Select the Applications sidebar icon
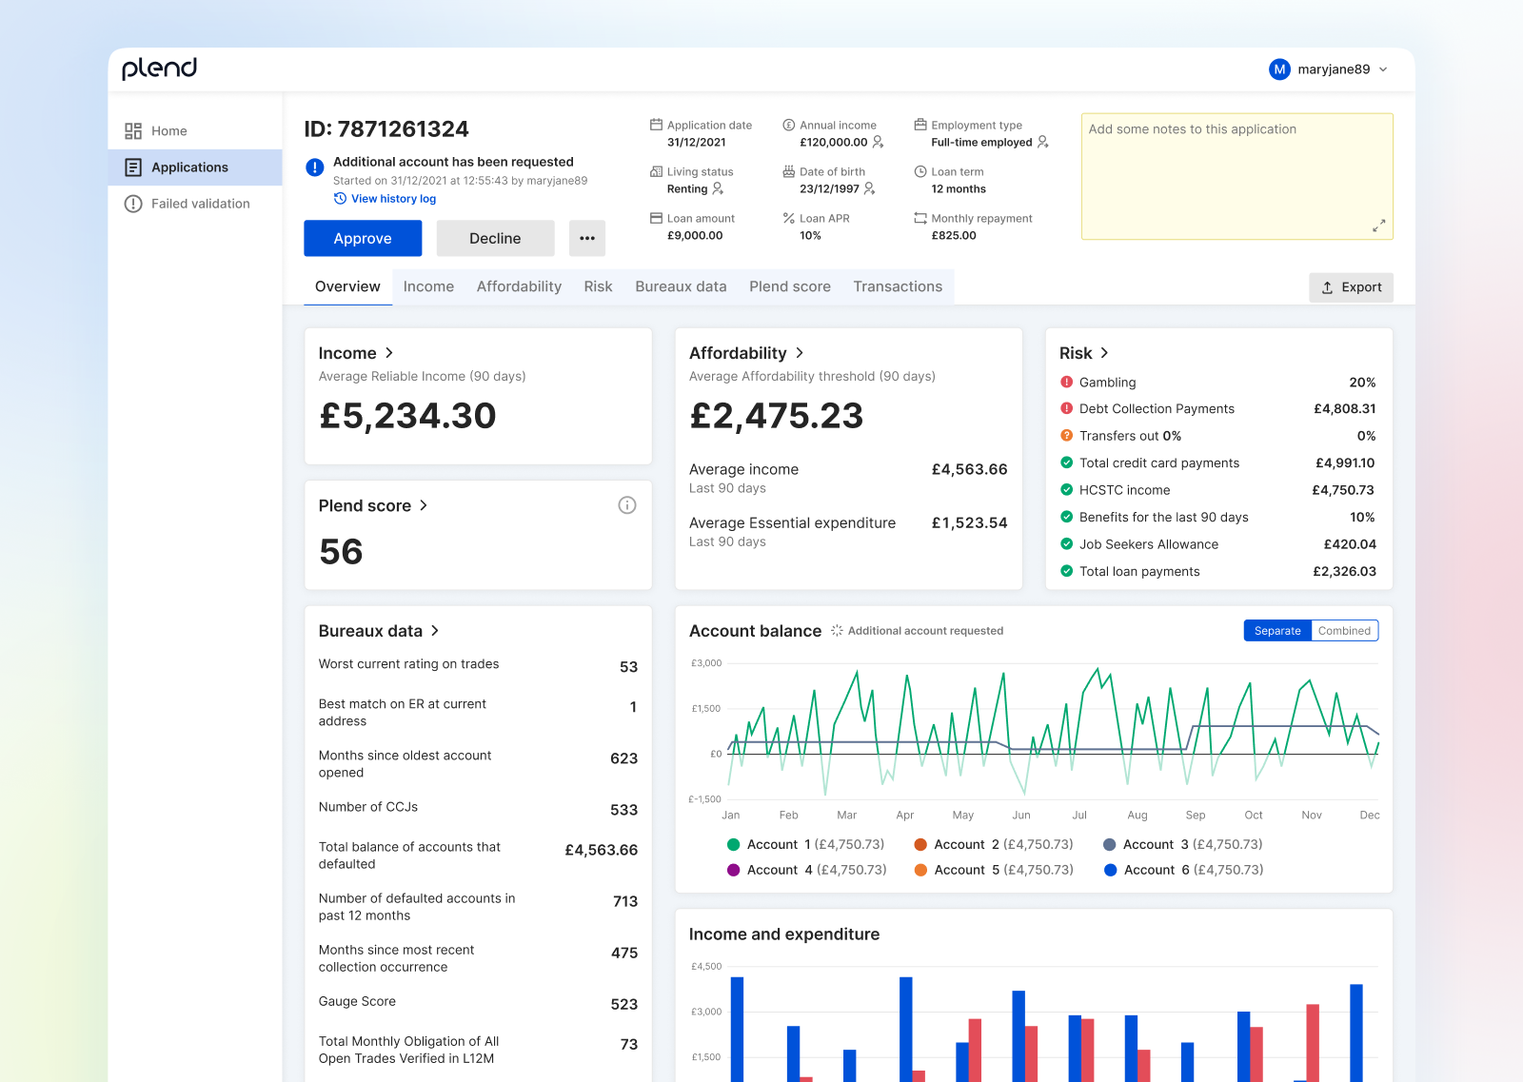 133,167
